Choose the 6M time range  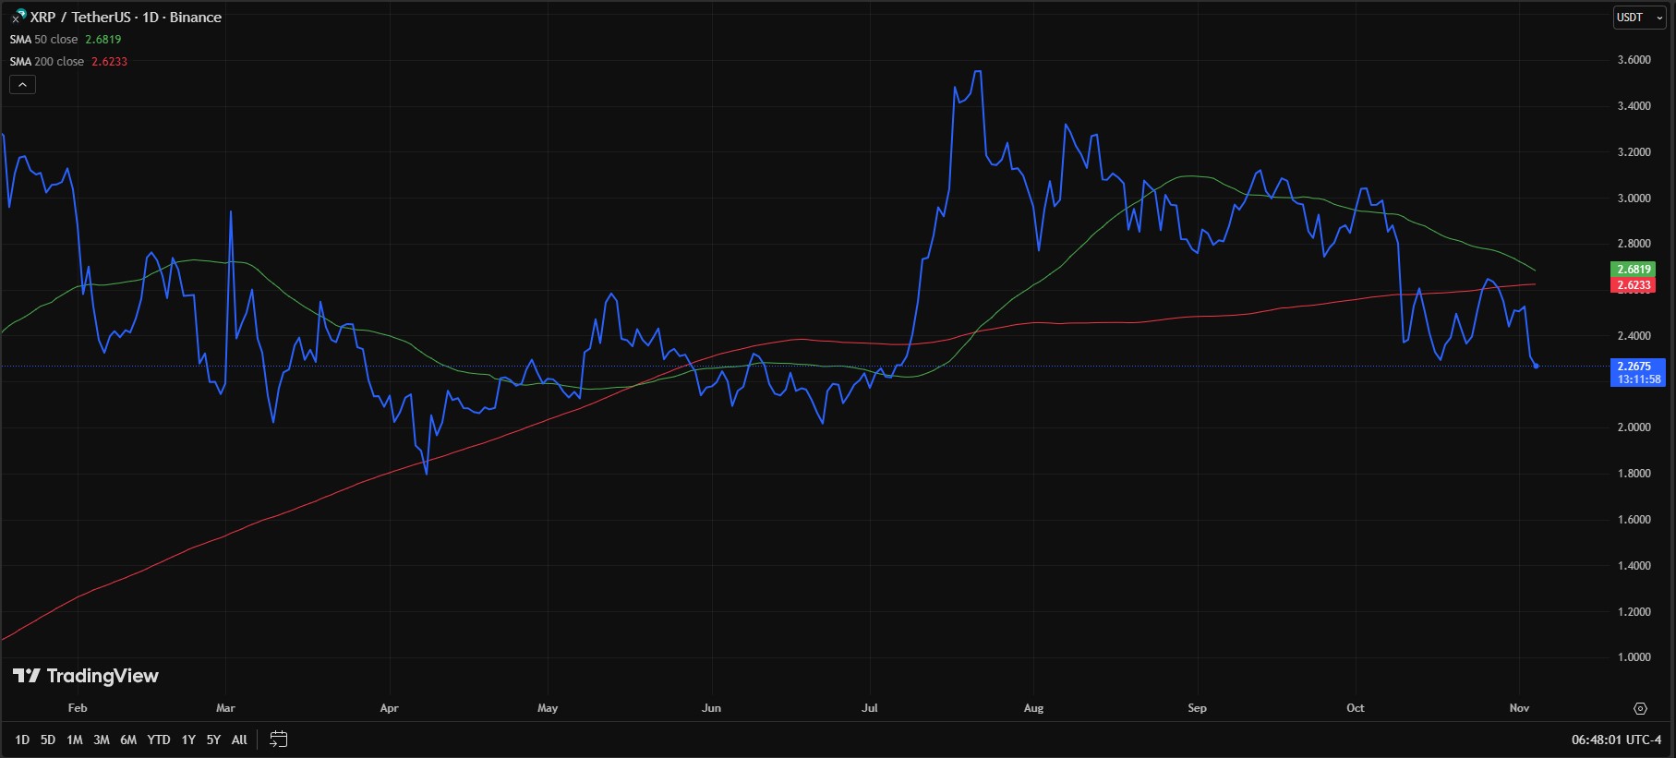[x=128, y=740]
